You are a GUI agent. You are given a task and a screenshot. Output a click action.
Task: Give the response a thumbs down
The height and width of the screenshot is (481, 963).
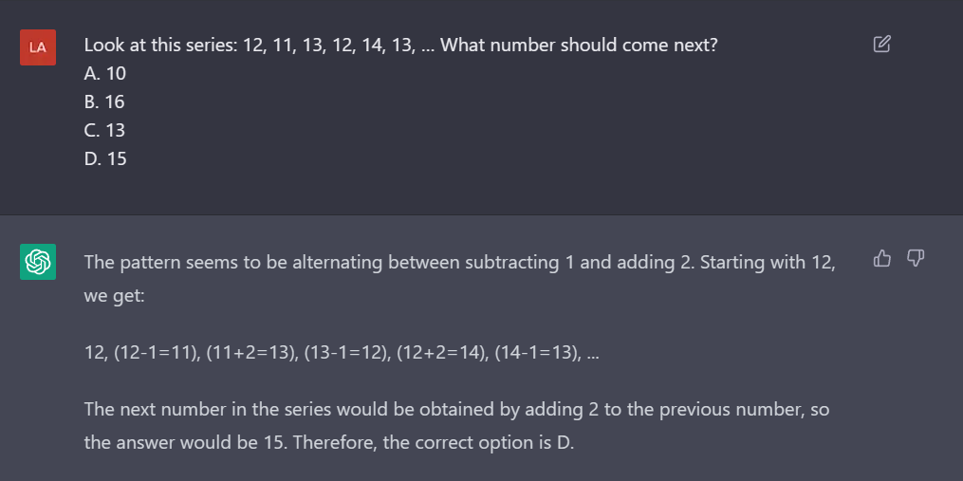click(x=916, y=258)
